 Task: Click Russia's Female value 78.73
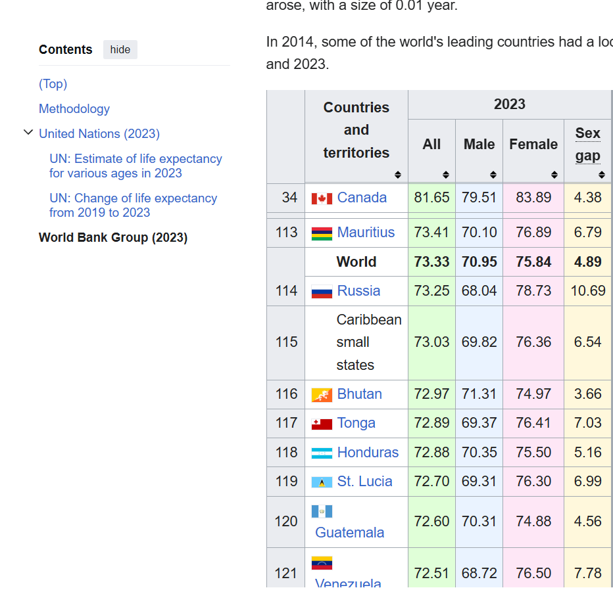pyautogui.click(x=533, y=291)
